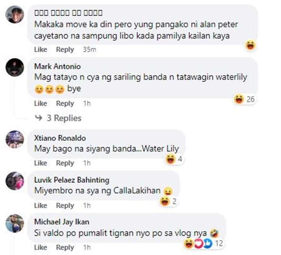
Task: Reply to Michael Jay Ikan's comment
Action: point(65,247)
